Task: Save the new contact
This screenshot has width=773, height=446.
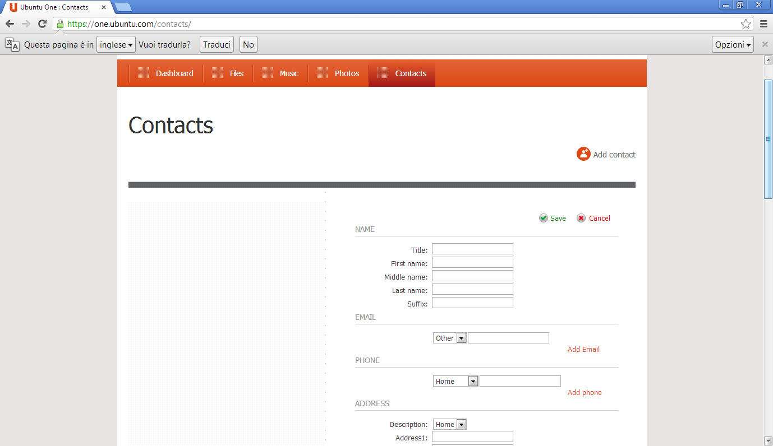Action: pos(558,219)
